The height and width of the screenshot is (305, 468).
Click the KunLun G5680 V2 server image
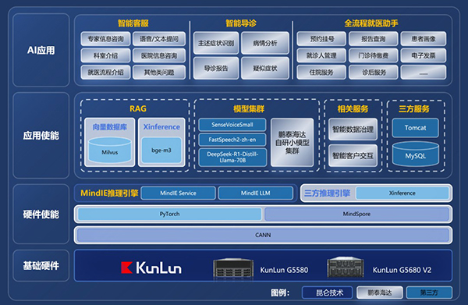click(346, 268)
